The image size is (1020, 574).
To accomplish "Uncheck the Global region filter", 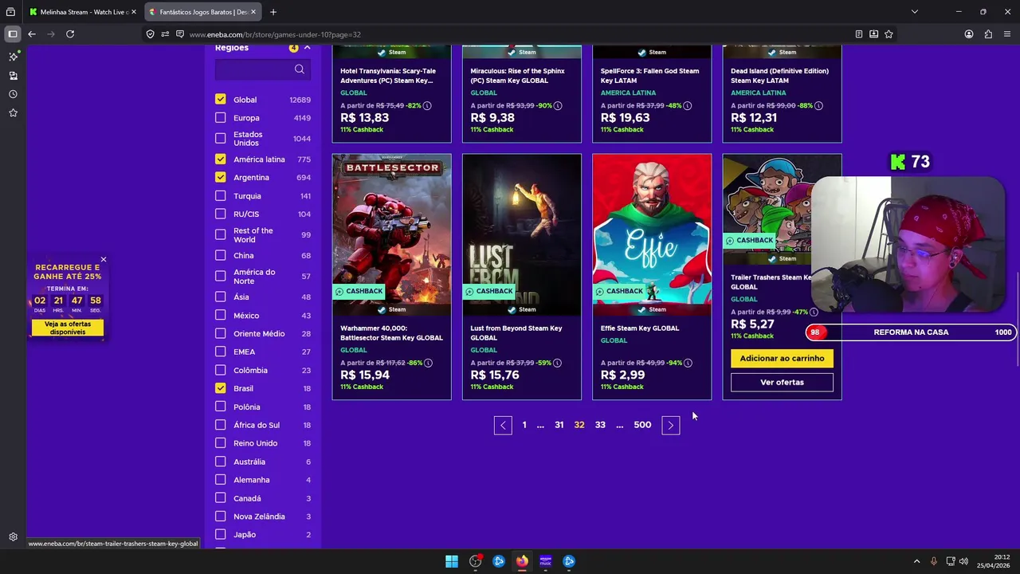I will pos(220,100).
